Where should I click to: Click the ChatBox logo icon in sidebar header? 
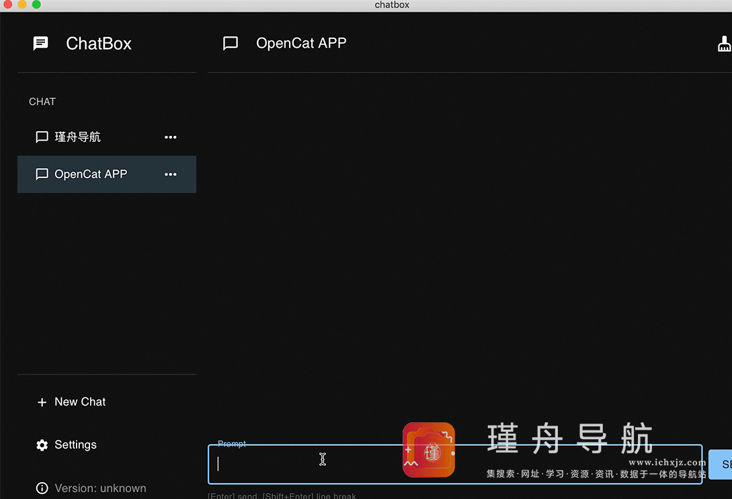(40, 43)
